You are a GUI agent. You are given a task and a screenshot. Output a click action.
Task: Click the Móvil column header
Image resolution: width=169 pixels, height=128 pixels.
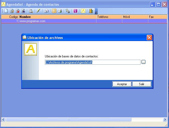click(x=135, y=17)
